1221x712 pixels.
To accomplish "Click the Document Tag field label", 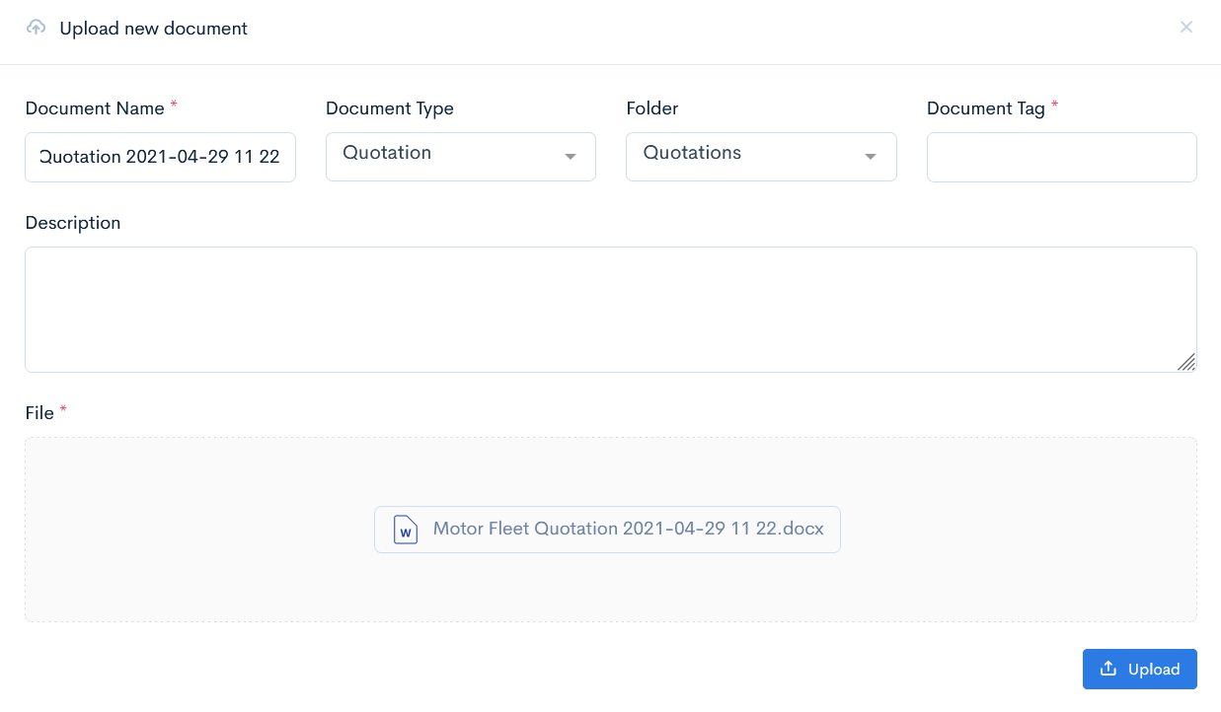I will click(x=985, y=108).
